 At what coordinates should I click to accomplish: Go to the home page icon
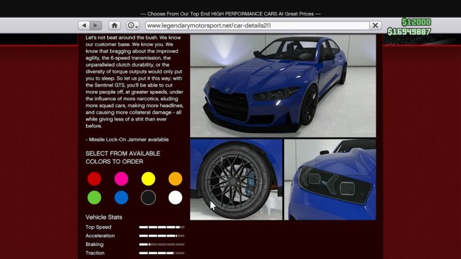click(115, 26)
